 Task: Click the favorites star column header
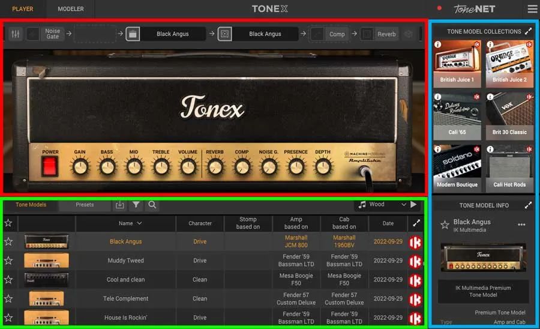pos(8,223)
